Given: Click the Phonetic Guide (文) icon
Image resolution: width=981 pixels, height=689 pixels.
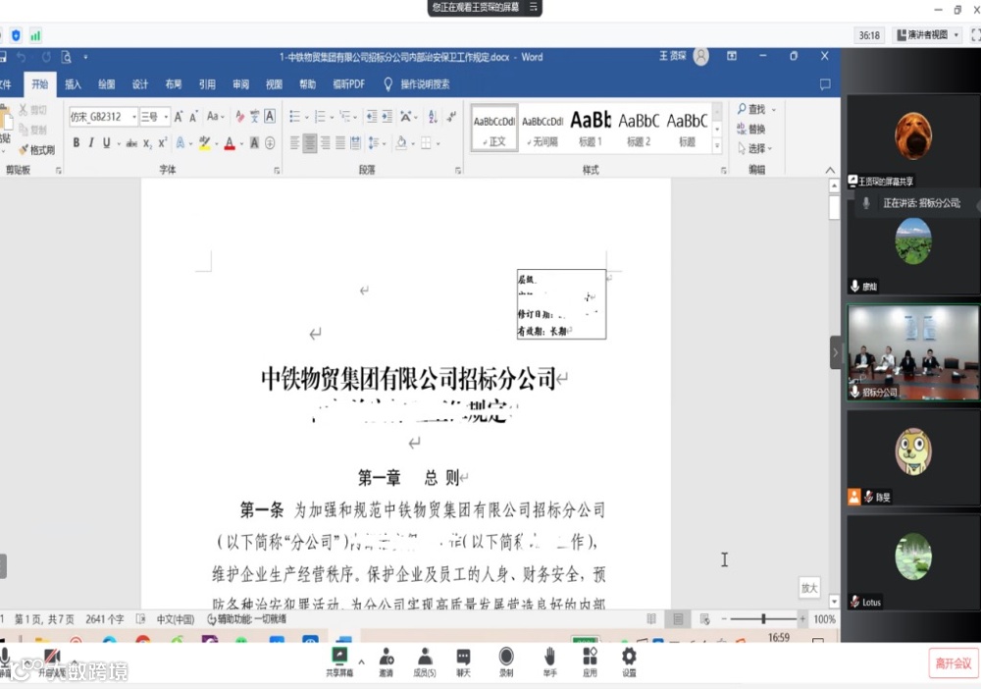Looking at the screenshot, I should [255, 117].
